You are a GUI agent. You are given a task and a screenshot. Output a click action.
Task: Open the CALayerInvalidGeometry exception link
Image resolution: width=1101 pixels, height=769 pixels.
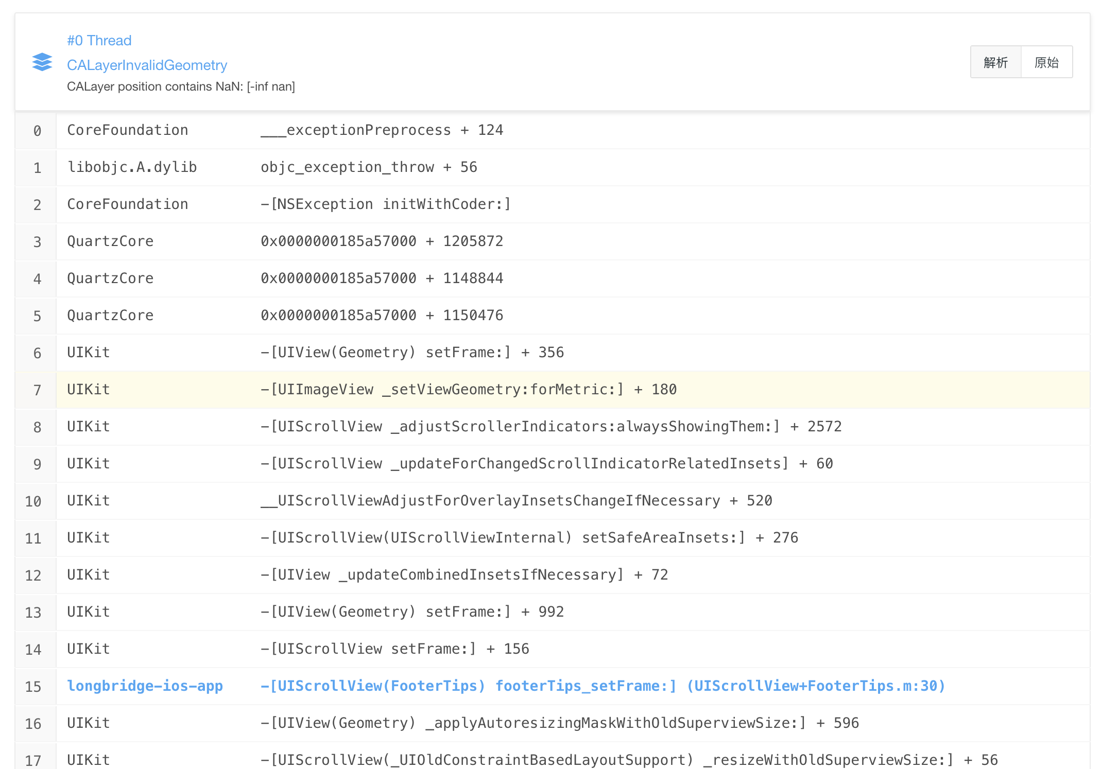point(147,65)
